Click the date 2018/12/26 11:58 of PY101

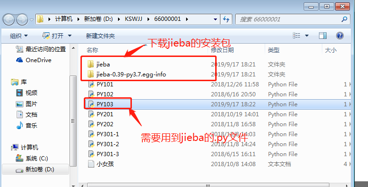[235, 84]
